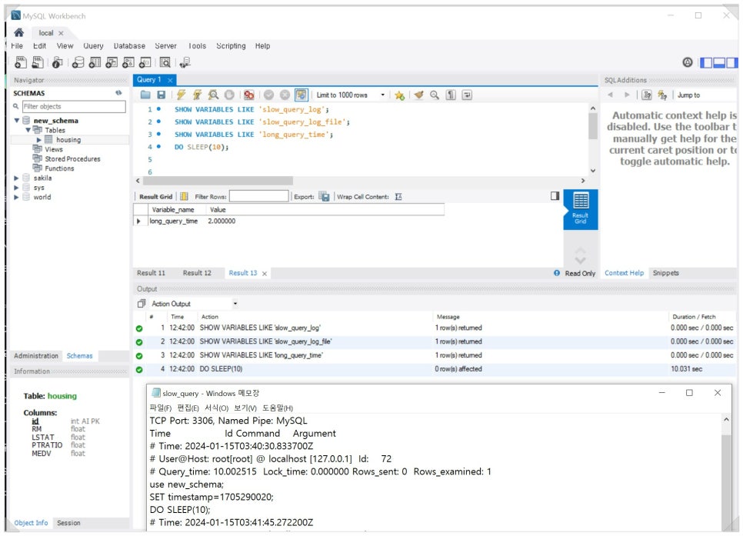Open the Scripting menu
Image resolution: width=743 pixels, height=536 pixels.
click(x=231, y=45)
